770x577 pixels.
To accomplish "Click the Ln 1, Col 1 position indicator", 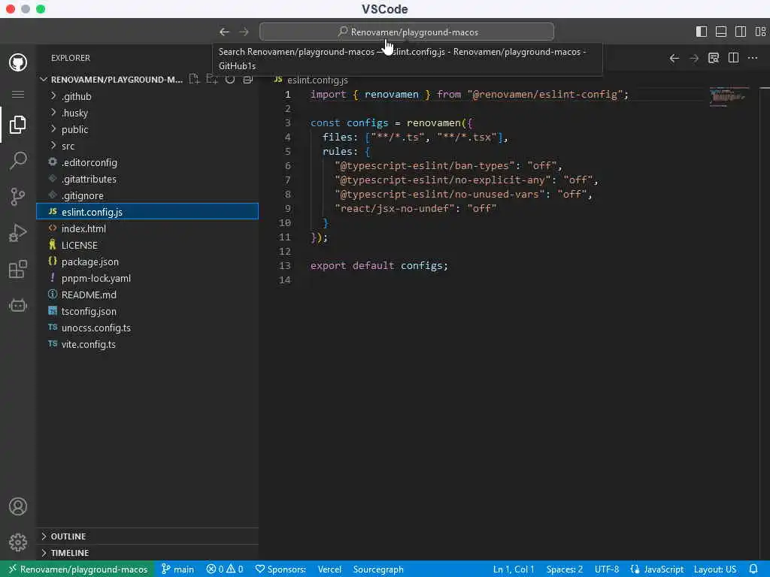I will coord(513,569).
